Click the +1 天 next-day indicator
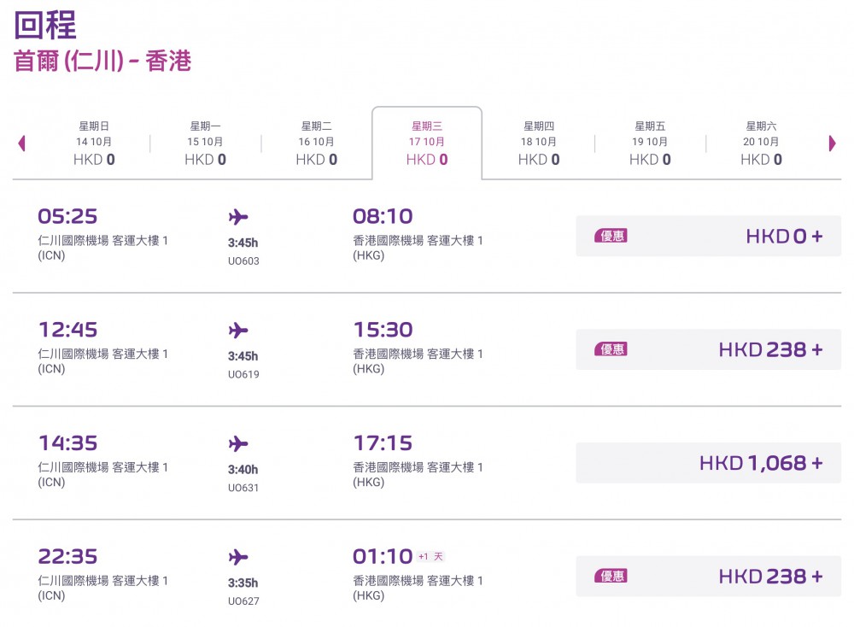The height and width of the screenshot is (627, 854). coord(431,557)
